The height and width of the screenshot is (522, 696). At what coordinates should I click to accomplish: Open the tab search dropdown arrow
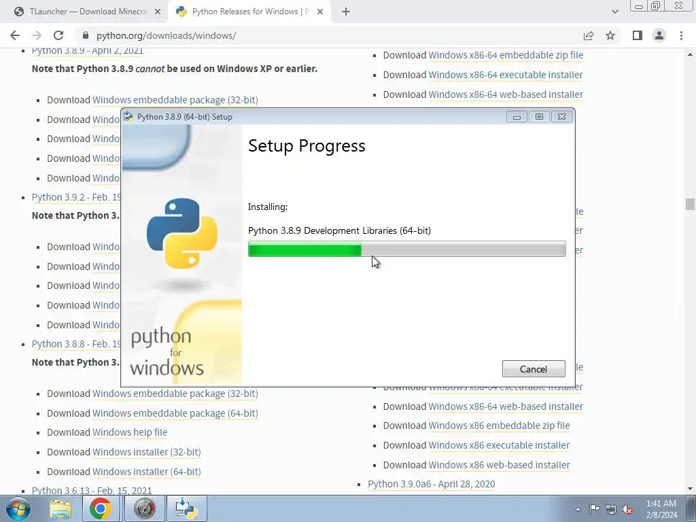(x=614, y=12)
